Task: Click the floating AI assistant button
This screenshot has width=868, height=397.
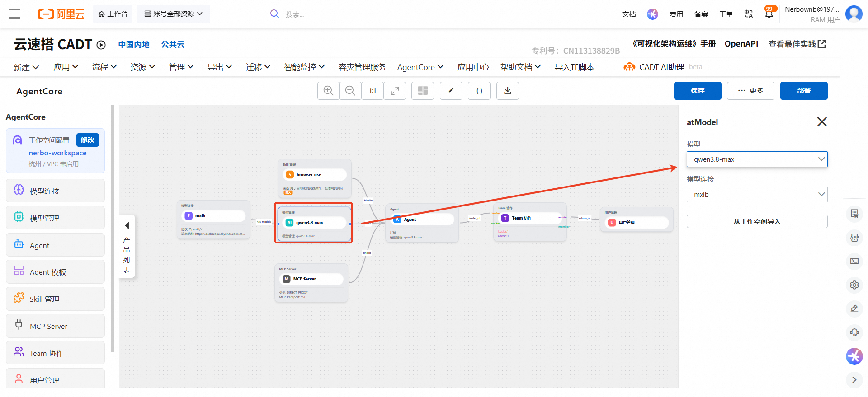Action: pos(854,356)
